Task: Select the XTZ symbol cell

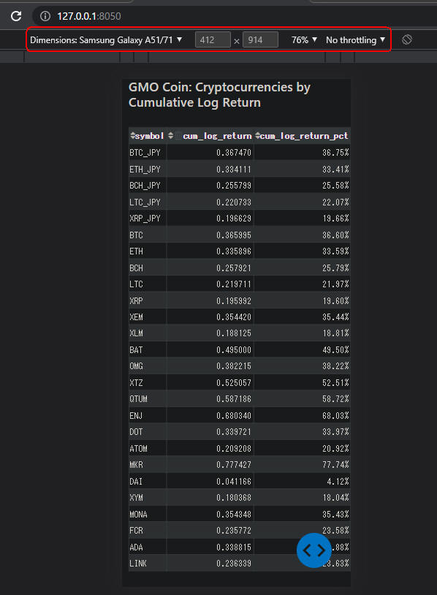Action: tap(148, 382)
